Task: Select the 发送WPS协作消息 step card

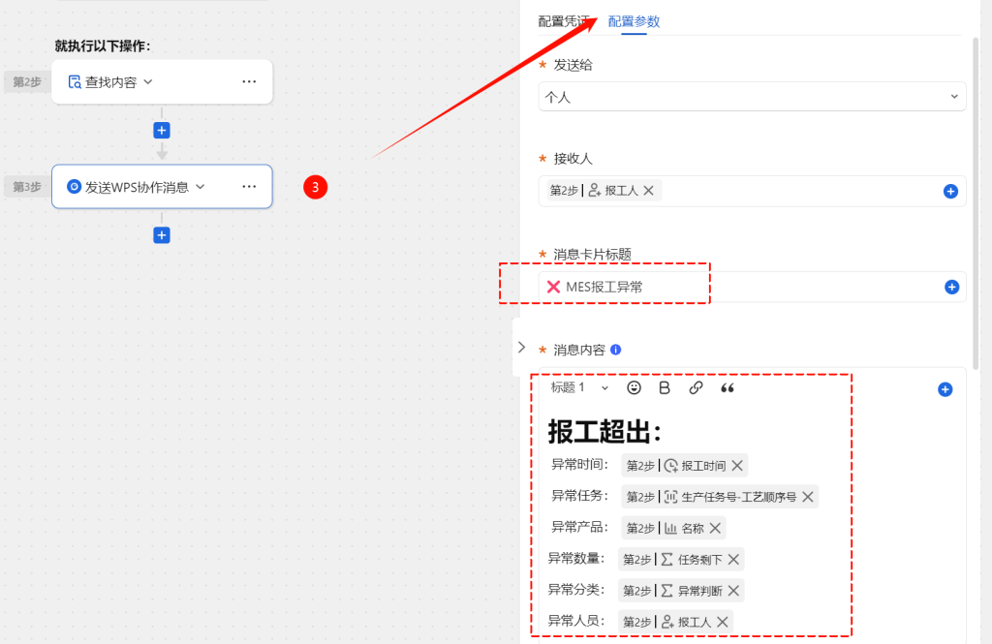Action: (162, 187)
